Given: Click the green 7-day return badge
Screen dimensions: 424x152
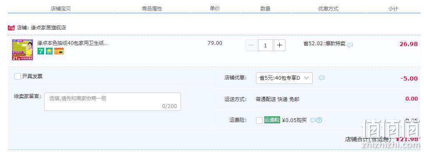Looking at the screenshot, I should point(40,51).
